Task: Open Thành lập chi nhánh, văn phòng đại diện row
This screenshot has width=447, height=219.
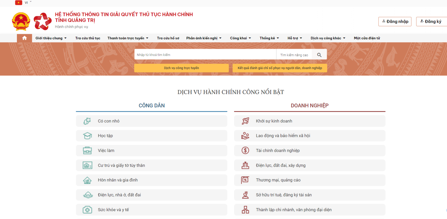Action: tap(310, 210)
